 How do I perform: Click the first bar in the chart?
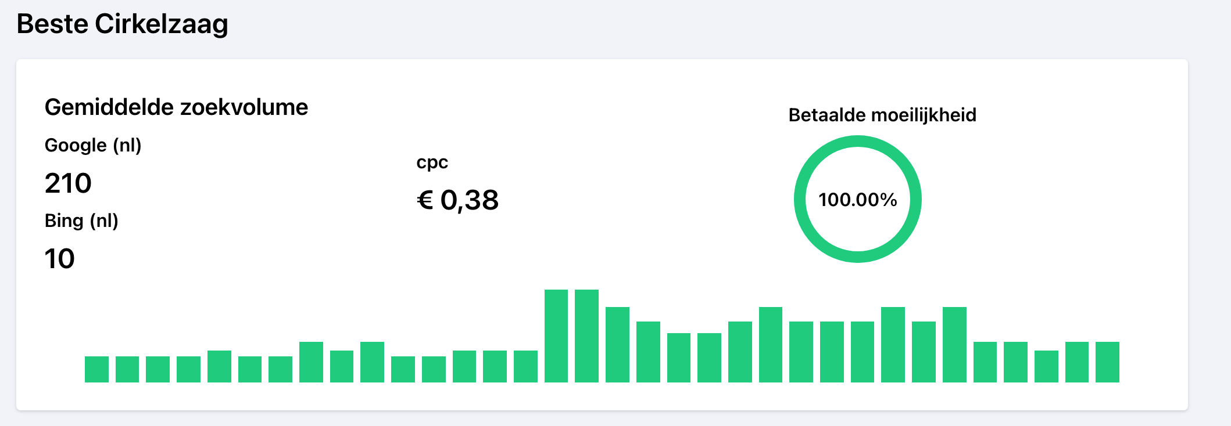pos(96,369)
